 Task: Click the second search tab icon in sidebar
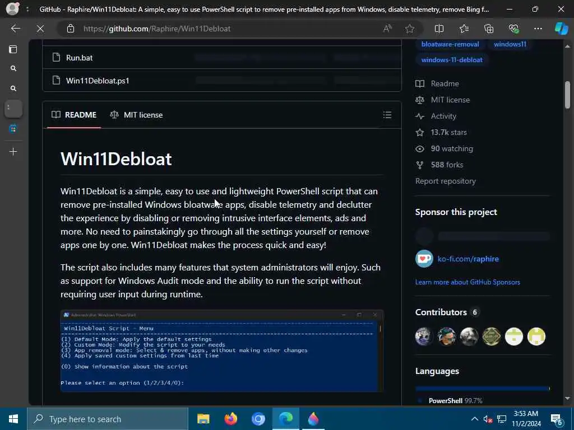click(x=13, y=88)
